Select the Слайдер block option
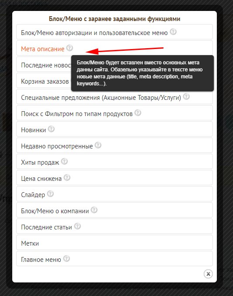 (x=115, y=194)
